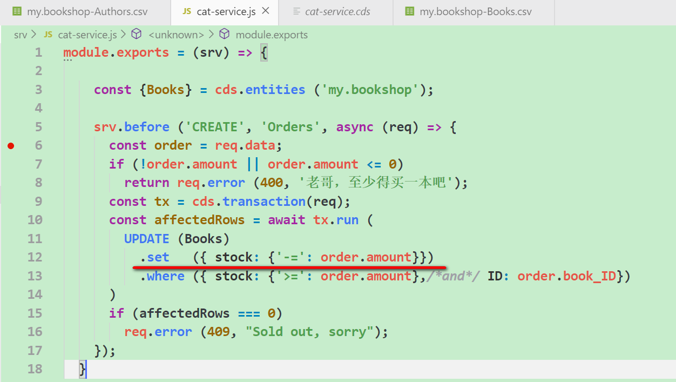Screen dimensions: 676x382
Task: Expand breadcrumb chevron after cat-service.js
Action: (124, 35)
